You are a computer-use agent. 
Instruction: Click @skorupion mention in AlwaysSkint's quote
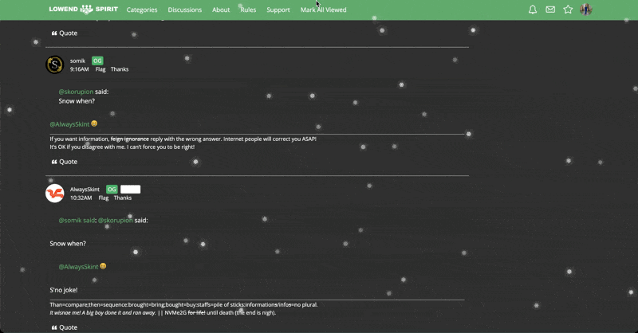(116, 220)
